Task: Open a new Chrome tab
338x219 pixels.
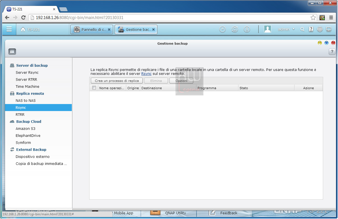Action: point(63,9)
